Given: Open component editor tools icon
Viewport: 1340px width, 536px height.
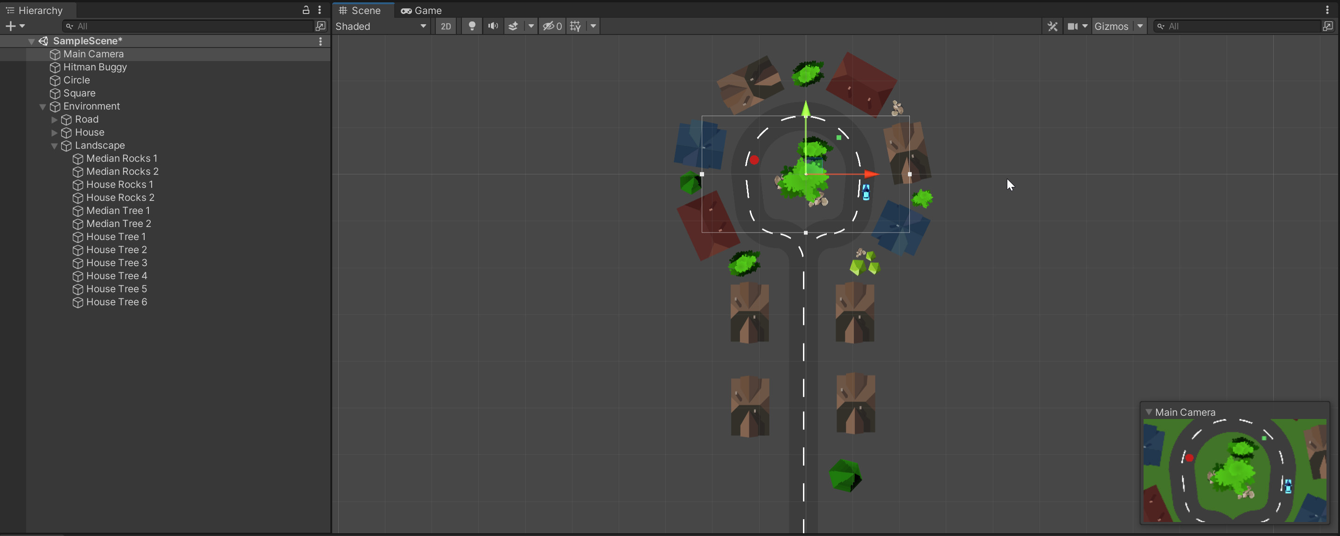Looking at the screenshot, I should coord(1052,26).
